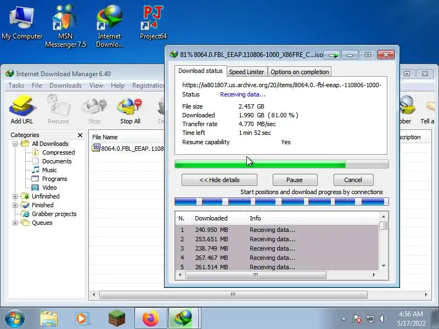Open the volume speaker tray icon

[x=383, y=319]
